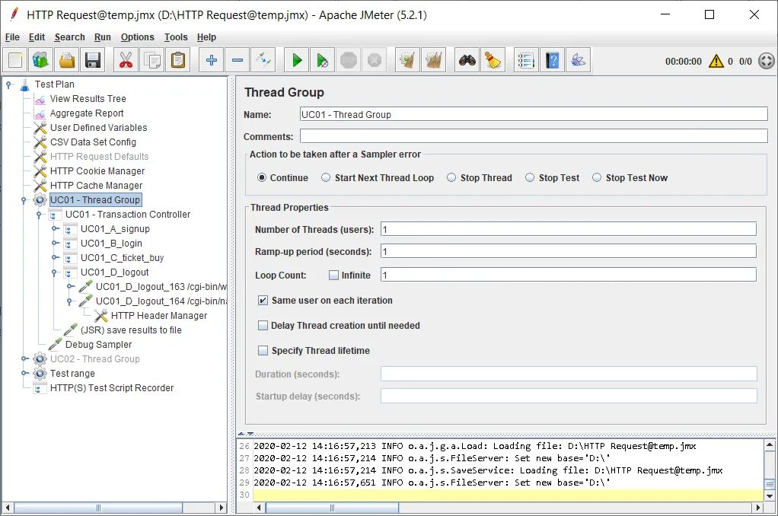Click the Reset Search brush icon
The image size is (778, 516).
click(x=493, y=61)
